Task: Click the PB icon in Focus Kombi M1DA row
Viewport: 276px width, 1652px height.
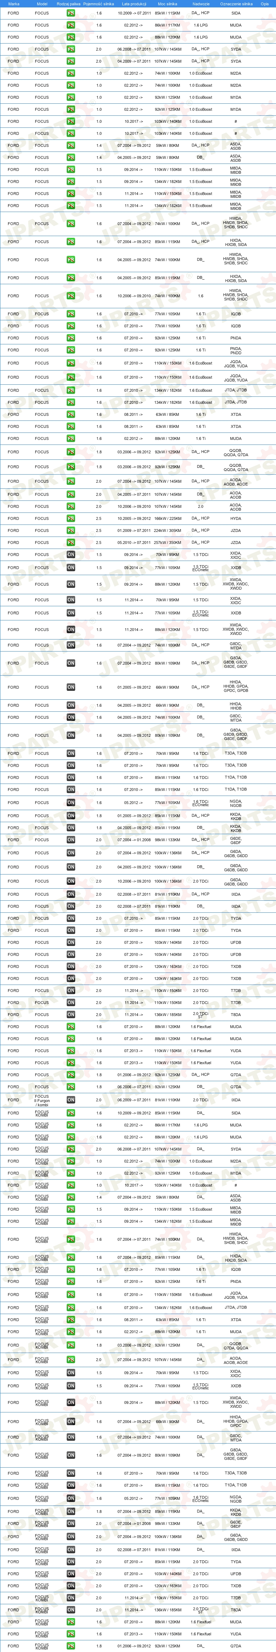Action: pyautogui.click(x=71, y=1174)
